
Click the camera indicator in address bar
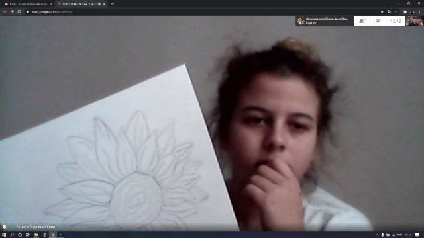382,12
